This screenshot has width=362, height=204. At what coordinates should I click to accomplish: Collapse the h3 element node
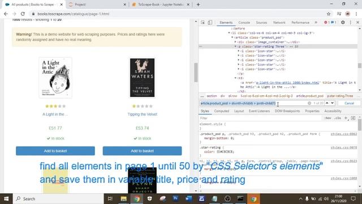235,78
